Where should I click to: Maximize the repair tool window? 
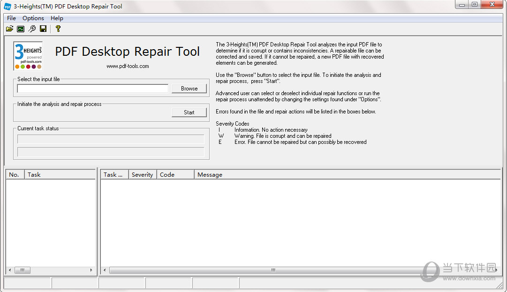coord(474,5)
